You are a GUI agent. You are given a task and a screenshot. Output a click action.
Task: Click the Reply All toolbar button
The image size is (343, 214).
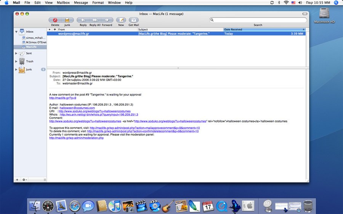95,20
